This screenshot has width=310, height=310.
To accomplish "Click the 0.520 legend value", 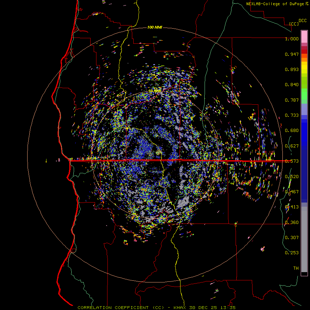I will click(292, 177).
